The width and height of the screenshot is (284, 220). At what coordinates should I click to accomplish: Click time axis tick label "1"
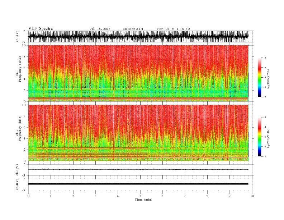pos(51,196)
